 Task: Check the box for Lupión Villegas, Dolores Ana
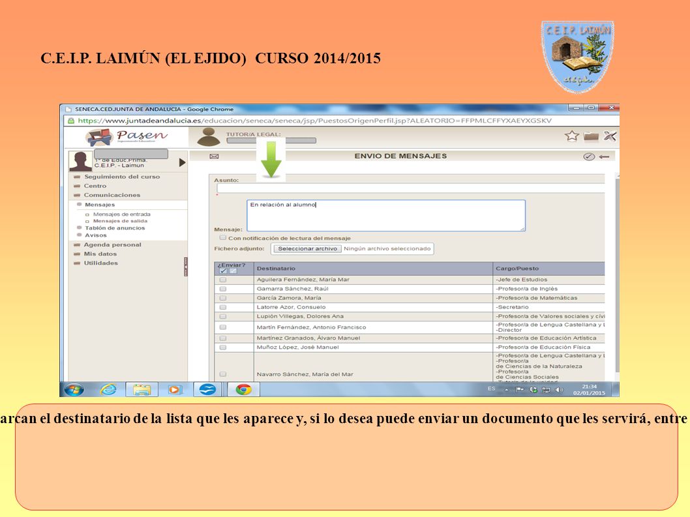[223, 316]
